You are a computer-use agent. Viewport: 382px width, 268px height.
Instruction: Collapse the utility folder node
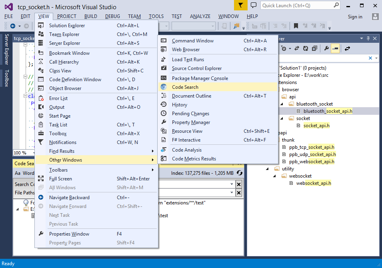pos(267,169)
